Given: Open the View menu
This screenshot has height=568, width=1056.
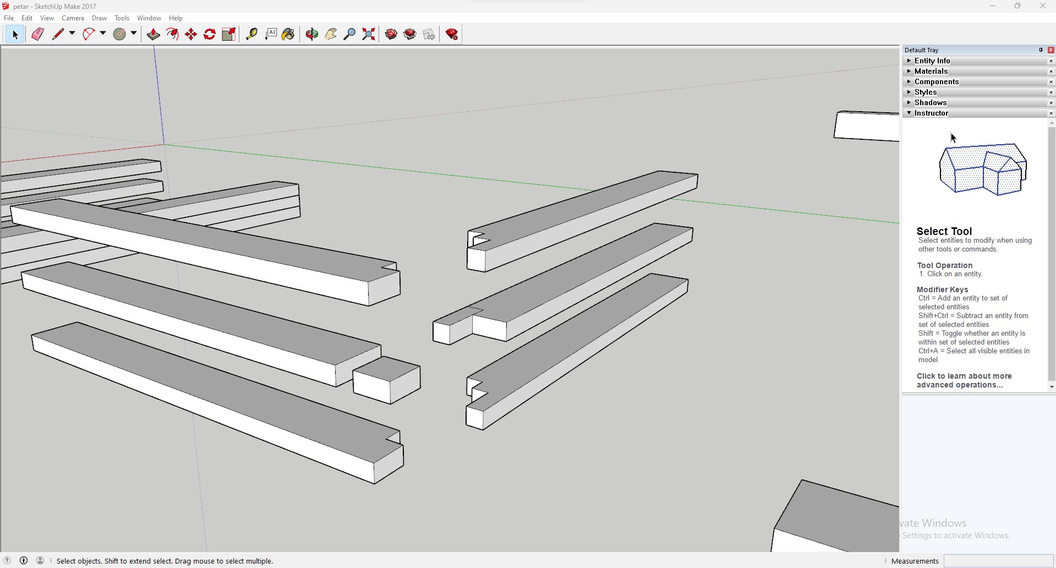Looking at the screenshot, I should click(47, 18).
